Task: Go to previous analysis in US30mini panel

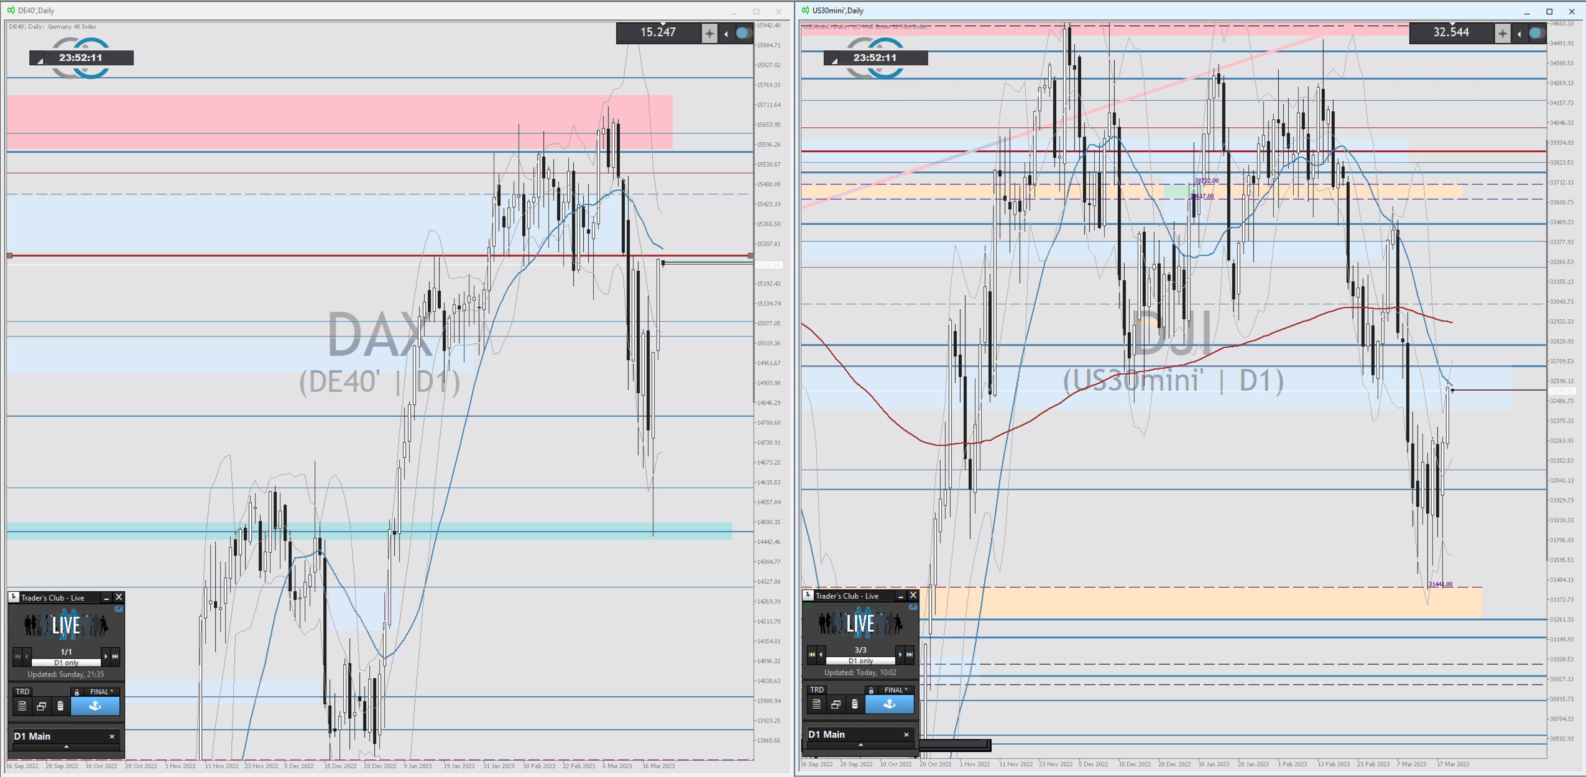Action: click(821, 655)
